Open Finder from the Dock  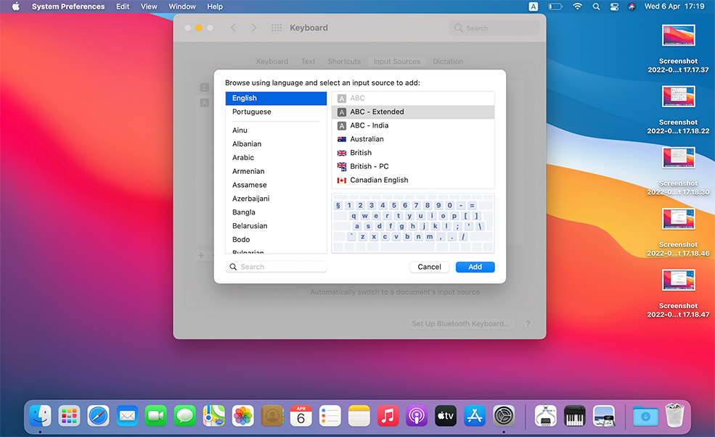[x=40, y=415]
